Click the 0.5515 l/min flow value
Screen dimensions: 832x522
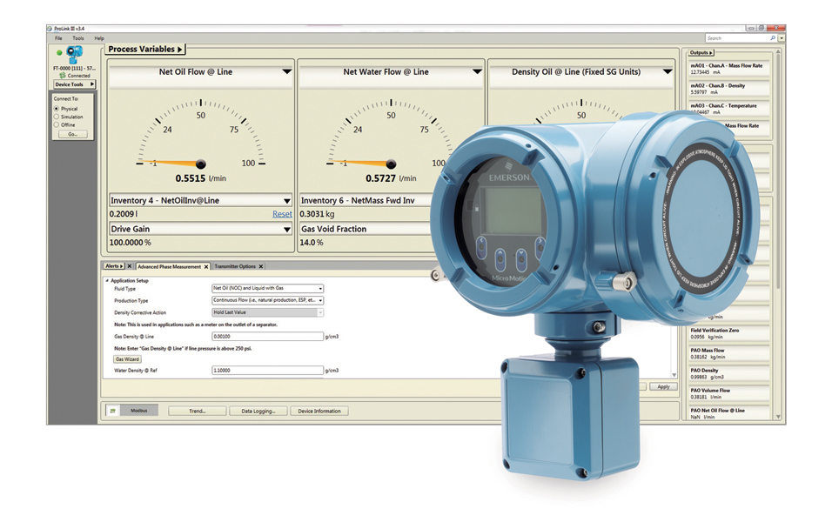pyautogui.click(x=200, y=178)
